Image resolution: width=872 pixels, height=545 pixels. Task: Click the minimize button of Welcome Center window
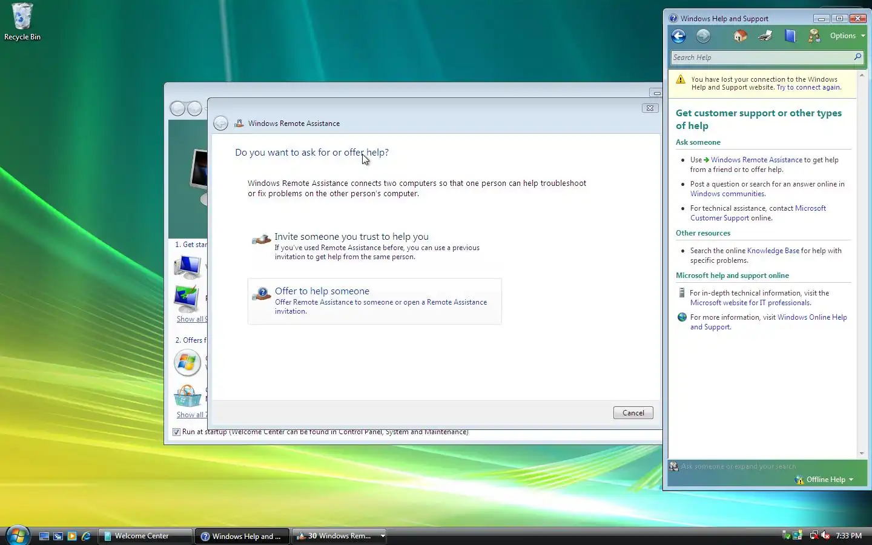pos(656,93)
